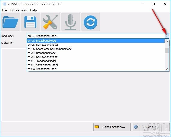
Task: Click the microphone record icon
Action: click(71, 22)
